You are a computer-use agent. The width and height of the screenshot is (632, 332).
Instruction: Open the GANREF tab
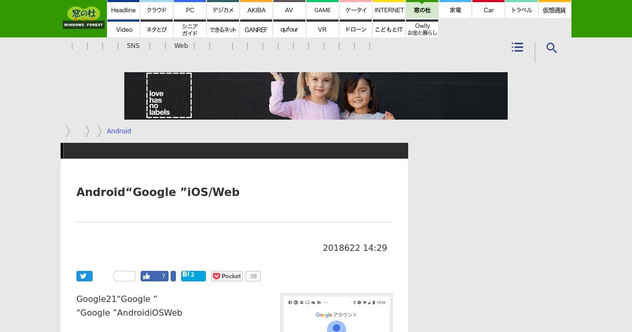coord(256,29)
